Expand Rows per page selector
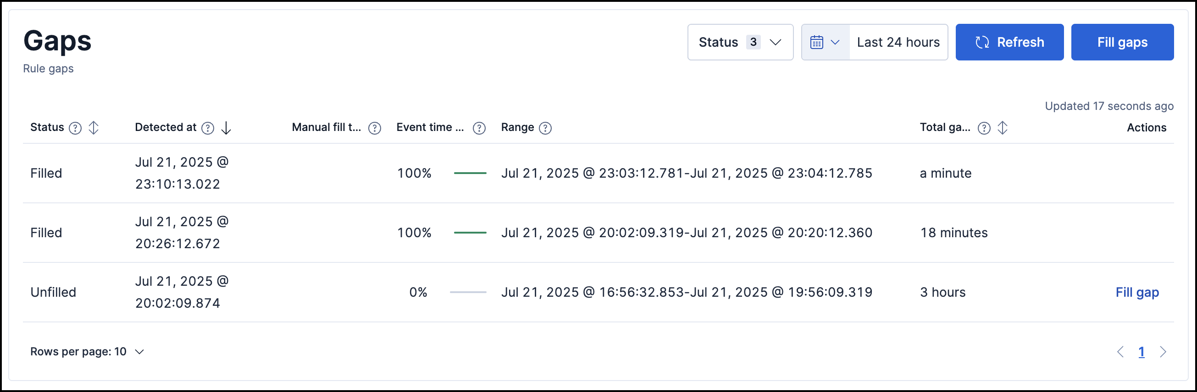1197x392 pixels. (x=87, y=352)
